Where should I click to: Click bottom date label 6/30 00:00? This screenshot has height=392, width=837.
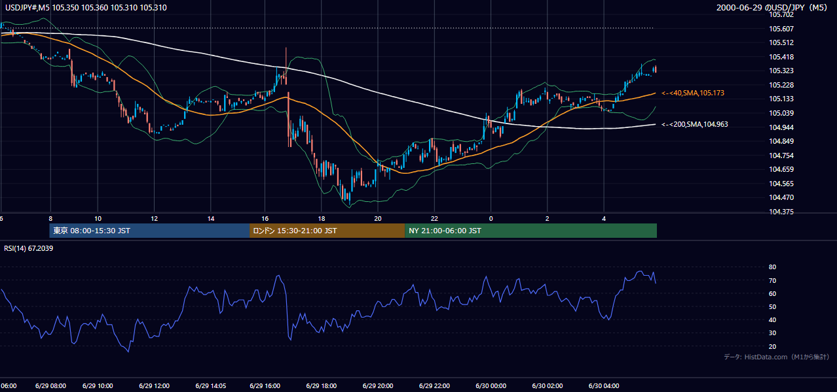tap(491, 386)
